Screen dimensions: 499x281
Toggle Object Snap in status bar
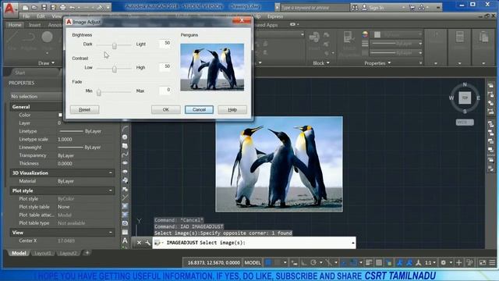[353, 262]
